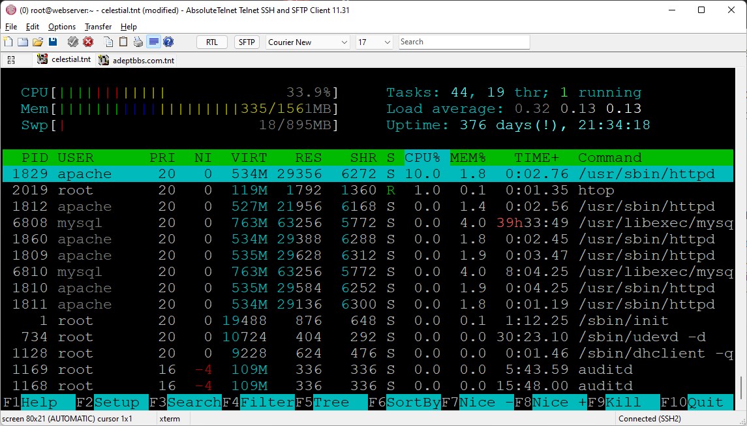Click the Copy toolbar icon
Viewport: 747px width, 426px height.
click(x=108, y=42)
